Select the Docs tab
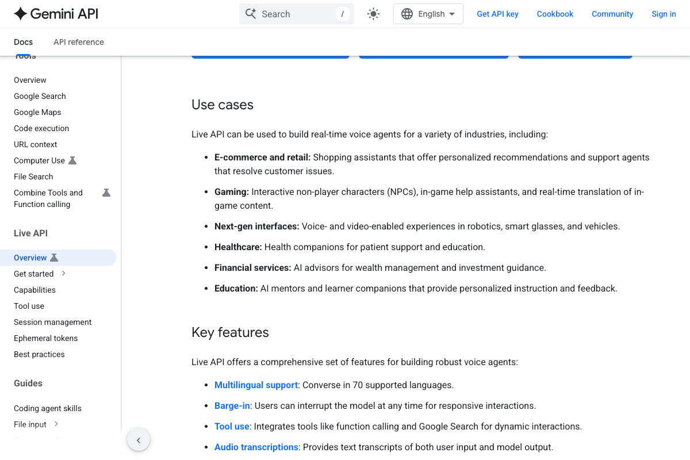Screen dimensions: 690x460 [23, 42]
